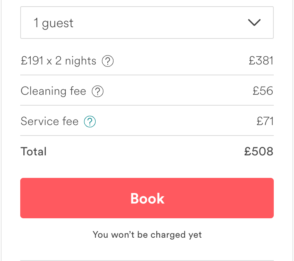The height and width of the screenshot is (261, 294).
Task: Open the nightly price breakdown help icon
Action: [108, 61]
